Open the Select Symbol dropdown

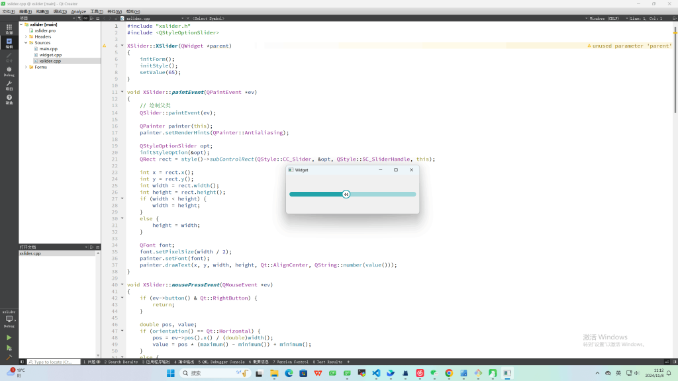tap(208, 19)
